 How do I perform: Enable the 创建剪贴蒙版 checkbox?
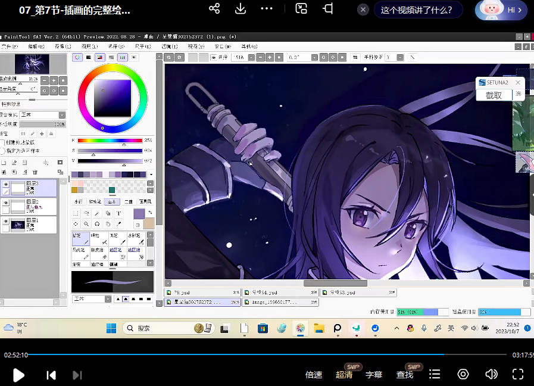[x=2, y=142]
